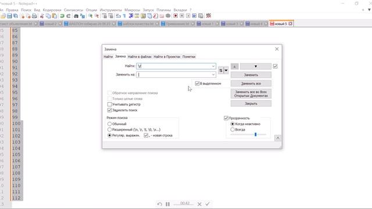Toggle Show All Characters pilcrow icon

[x=124, y=16]
